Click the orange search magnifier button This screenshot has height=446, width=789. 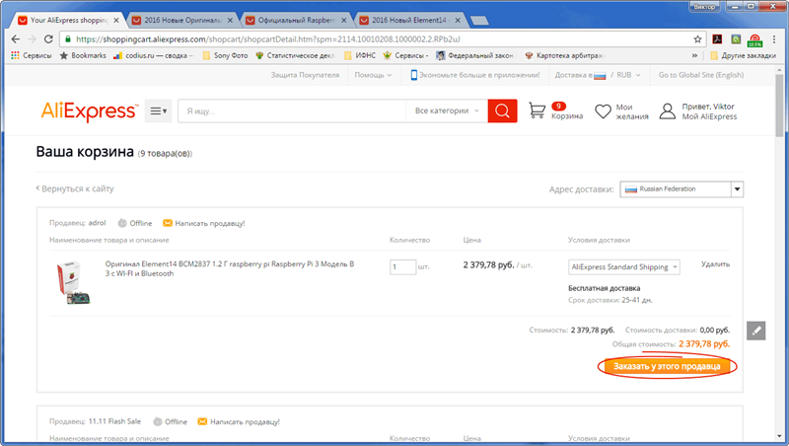502,111
